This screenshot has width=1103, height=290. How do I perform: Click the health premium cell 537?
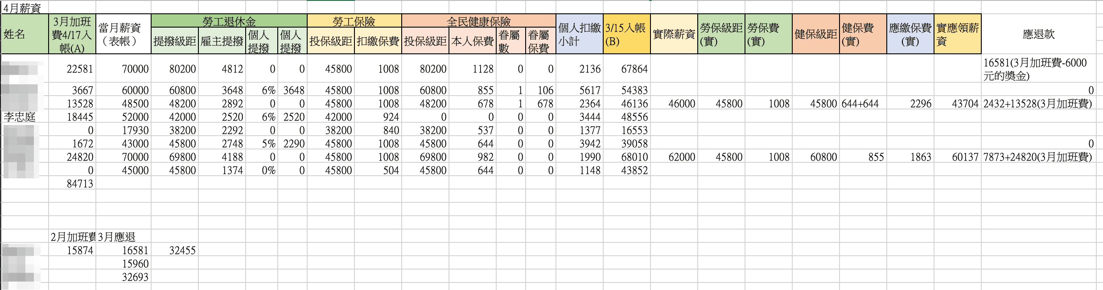point(473,130)
